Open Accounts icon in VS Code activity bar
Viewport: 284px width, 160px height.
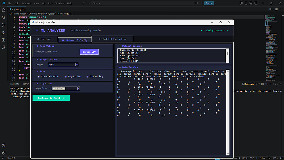point(4,145)
